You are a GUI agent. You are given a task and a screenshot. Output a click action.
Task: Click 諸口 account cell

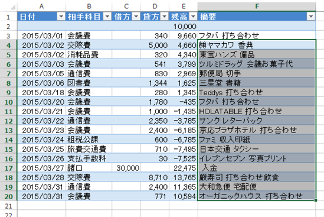pyautogui.click(x=89, y=168)
